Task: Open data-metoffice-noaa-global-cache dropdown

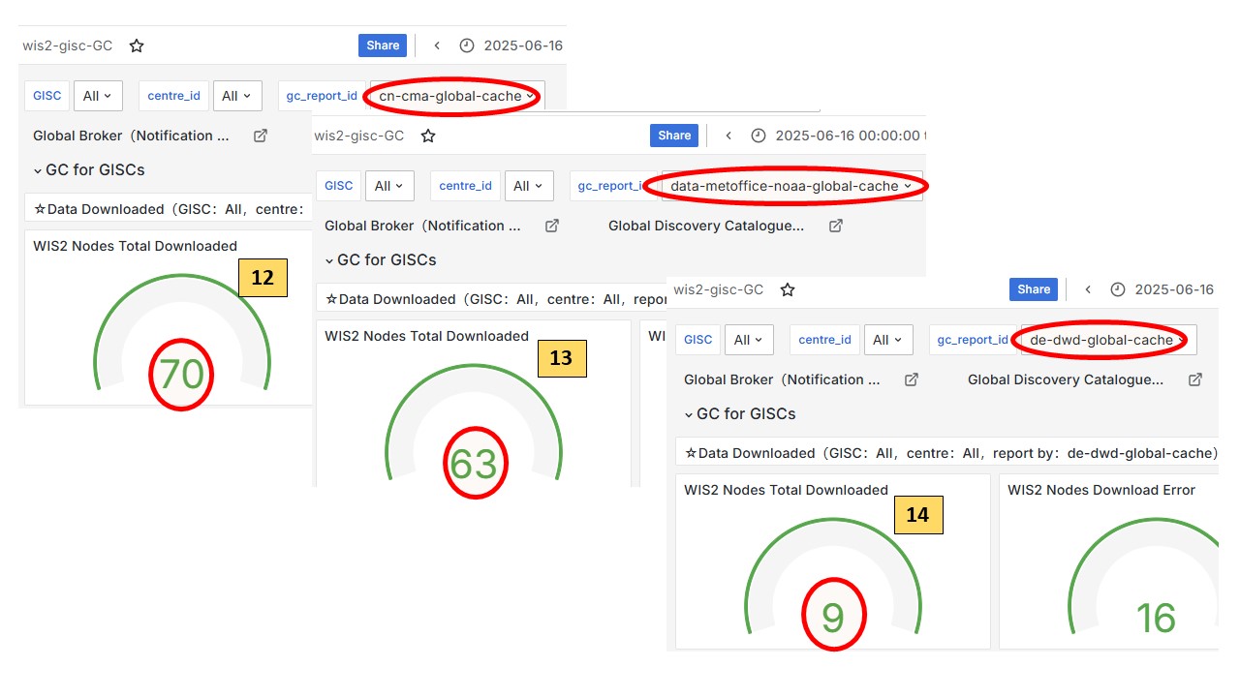Action: click(791, 186)
